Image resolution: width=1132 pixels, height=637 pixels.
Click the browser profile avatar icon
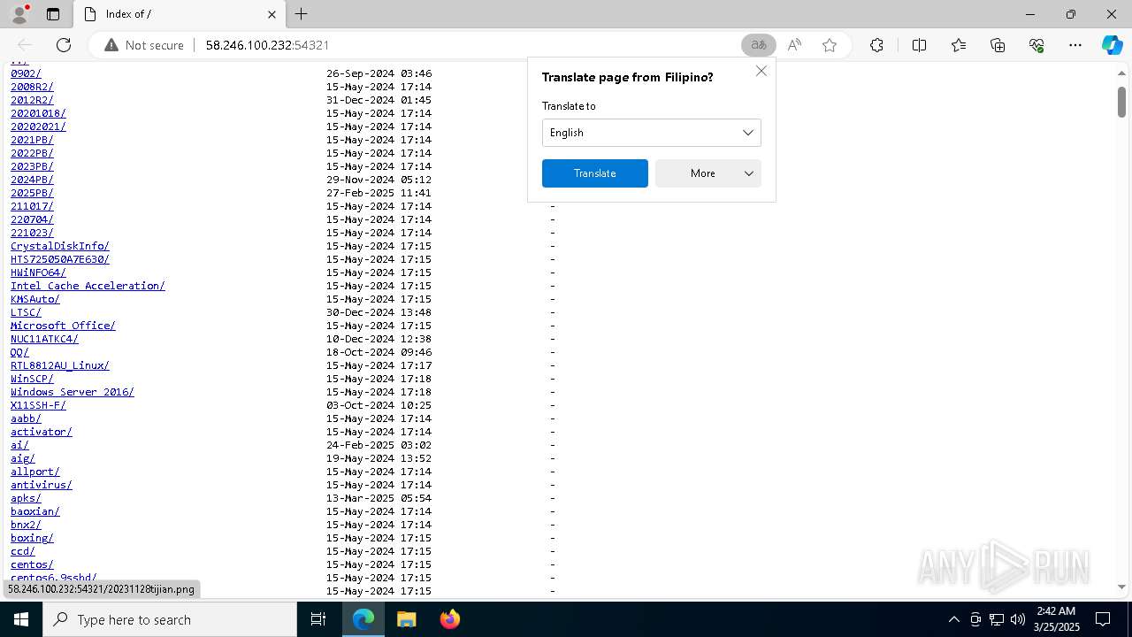click(19, 14)
